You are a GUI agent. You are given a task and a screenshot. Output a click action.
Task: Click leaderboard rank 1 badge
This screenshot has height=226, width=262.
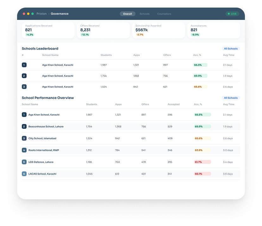point(24,65)
